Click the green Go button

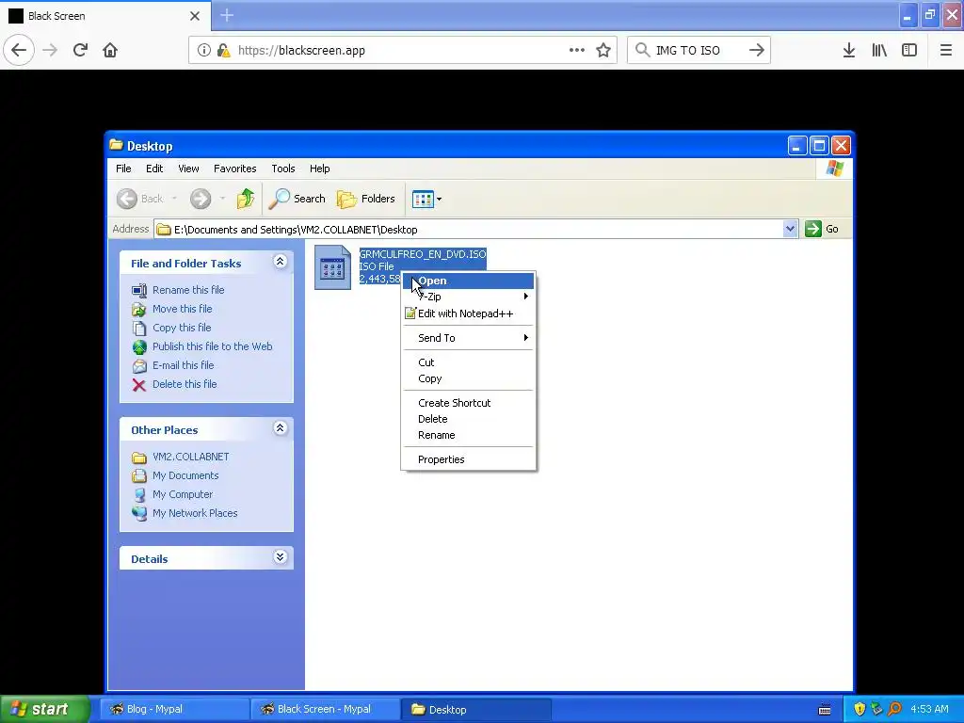pos(822,229)
